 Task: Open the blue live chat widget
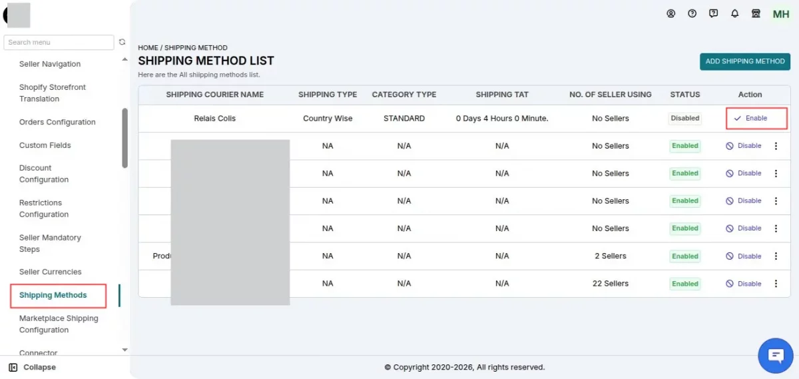(776, 355)
